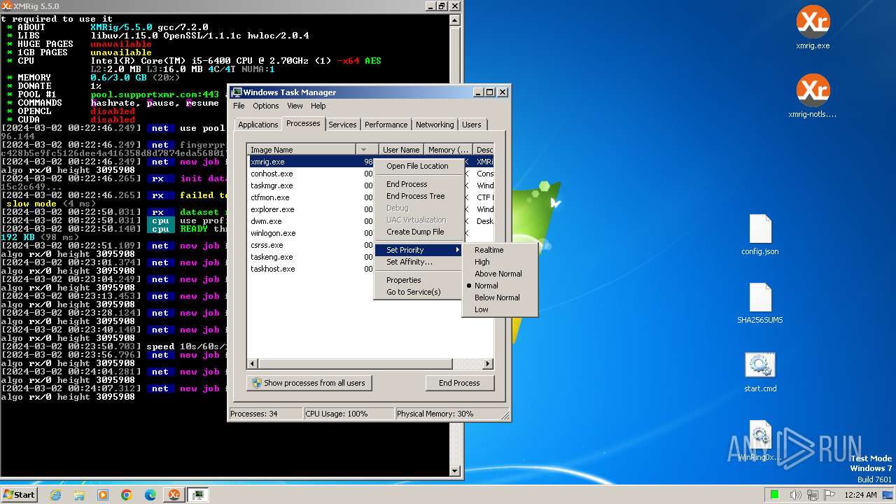This screenshot has width=896, height=504.
Task: Open the Options menu in Task Manager
Action: click(266, 106)
